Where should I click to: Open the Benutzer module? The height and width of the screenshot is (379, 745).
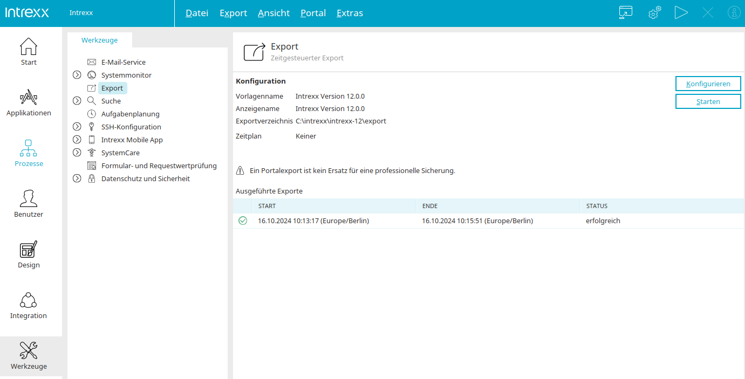(29, 204)
